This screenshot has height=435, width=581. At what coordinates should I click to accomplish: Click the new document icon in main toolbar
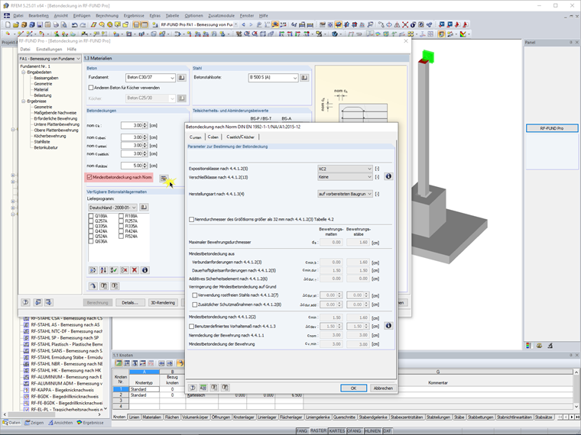8,24
